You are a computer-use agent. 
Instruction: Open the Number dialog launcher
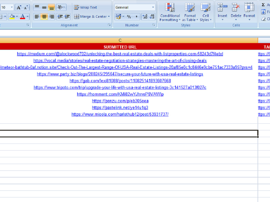point(154,25)
